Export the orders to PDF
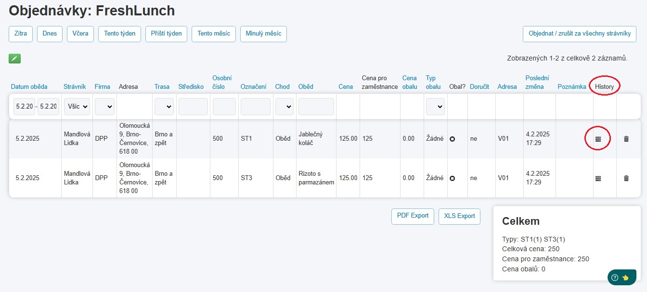 pos(413,216)
